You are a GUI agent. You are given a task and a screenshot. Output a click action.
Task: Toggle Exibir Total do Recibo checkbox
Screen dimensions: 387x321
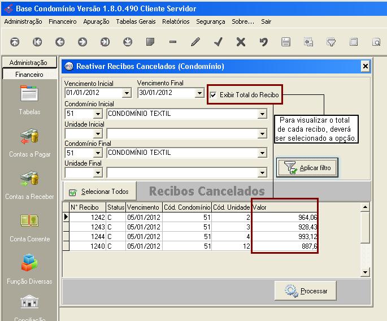(x=213, y=96)
